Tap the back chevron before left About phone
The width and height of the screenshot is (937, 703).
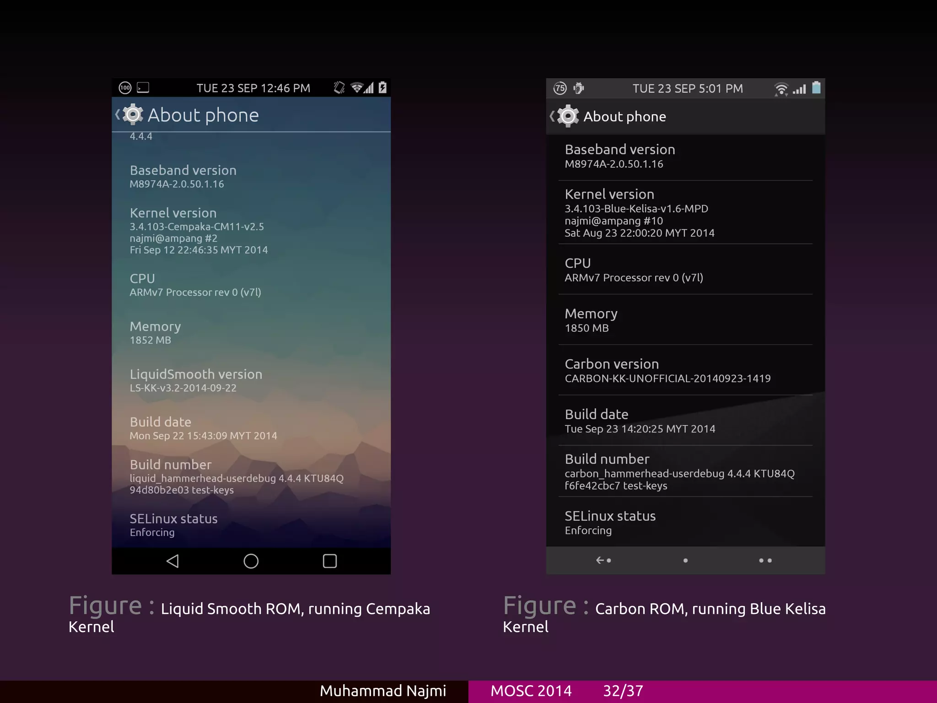(118, 114)
